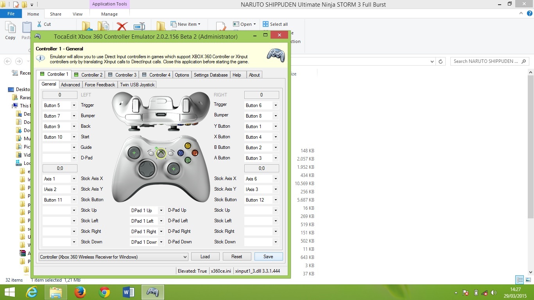Refresh the folder in File Explorer
This screenshot has height=300, width=534.
click(x=441, y=61)
